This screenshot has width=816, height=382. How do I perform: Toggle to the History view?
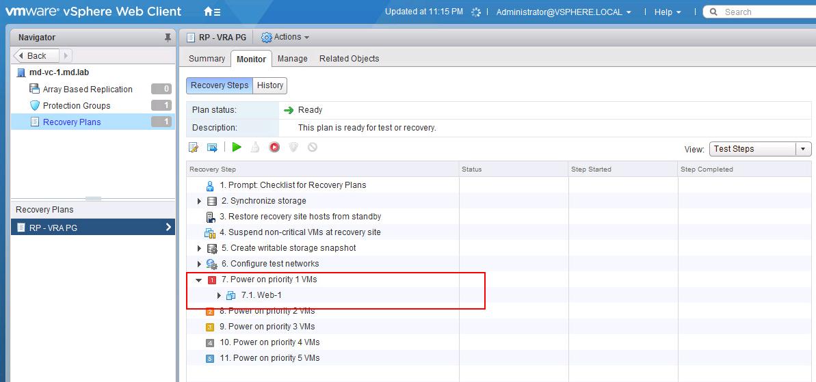point(270,85)
